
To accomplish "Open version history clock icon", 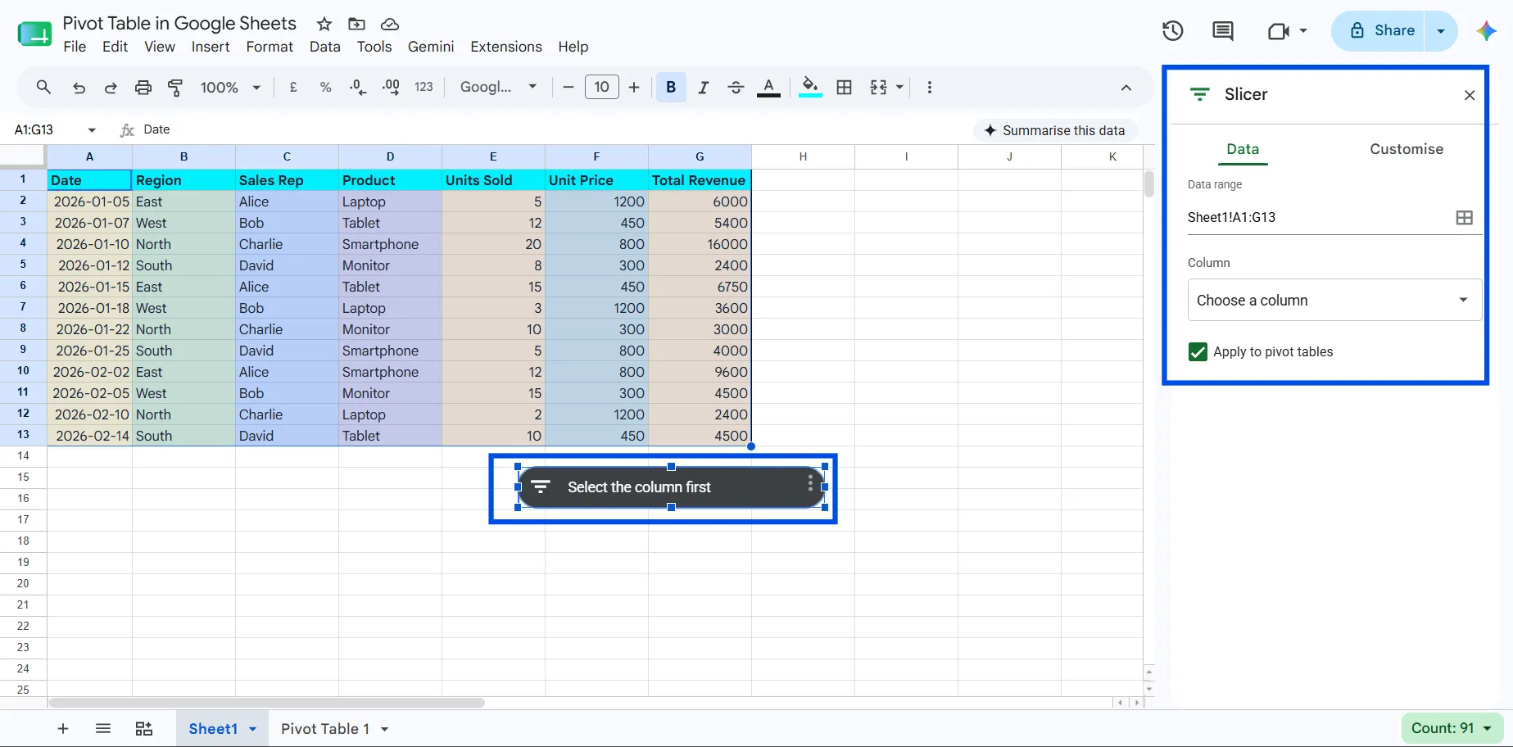I will coord(1172,31).
